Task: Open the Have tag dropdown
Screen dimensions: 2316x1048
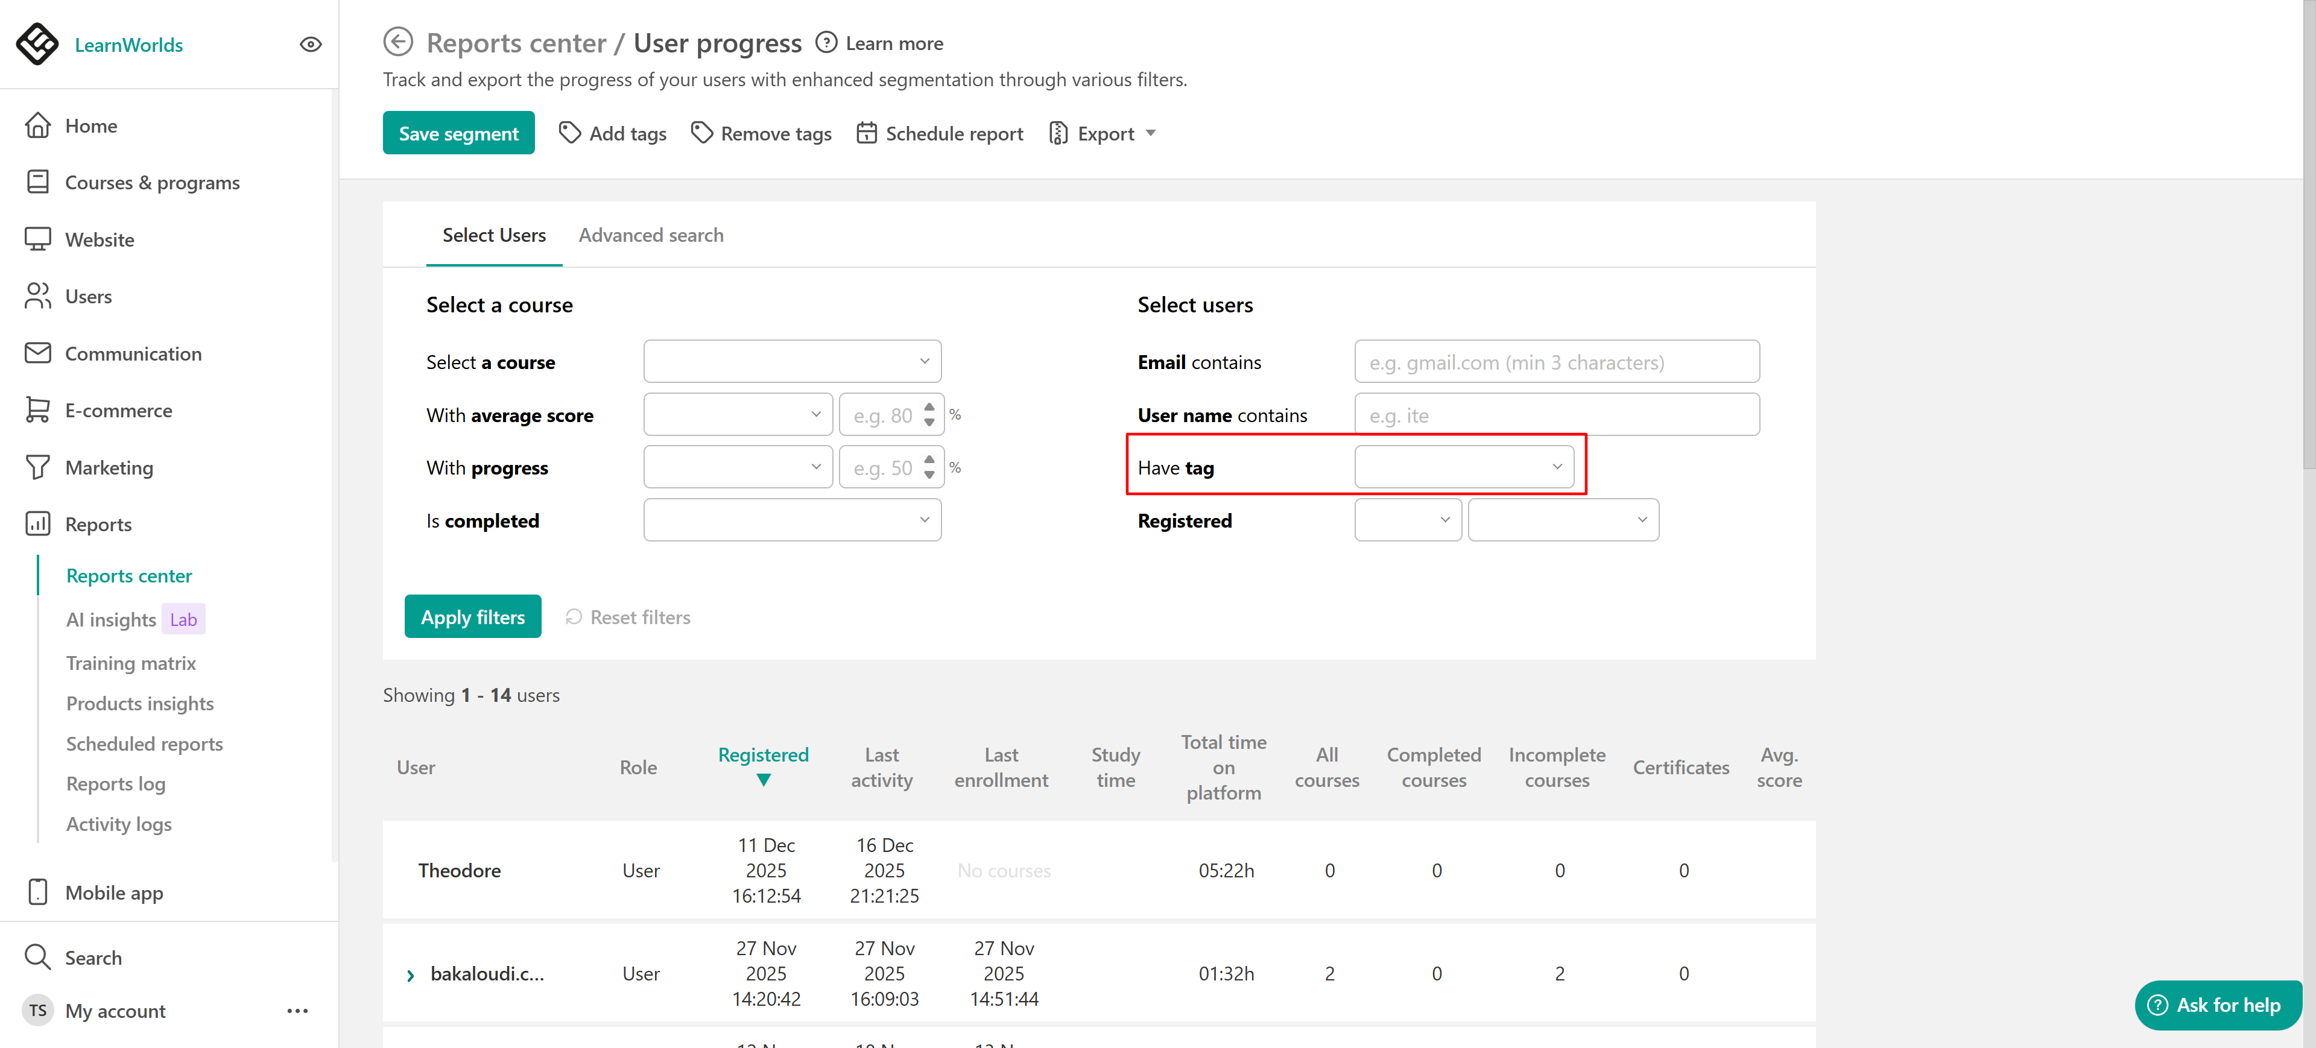Action: (x=1464, y=467)
